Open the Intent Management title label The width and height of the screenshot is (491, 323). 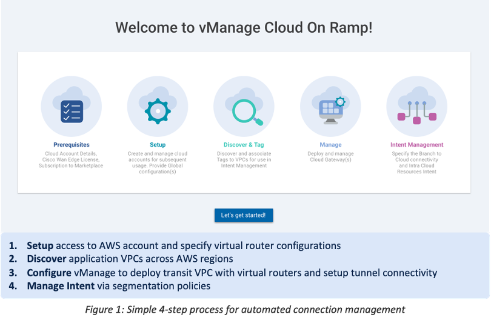point(416,145)
